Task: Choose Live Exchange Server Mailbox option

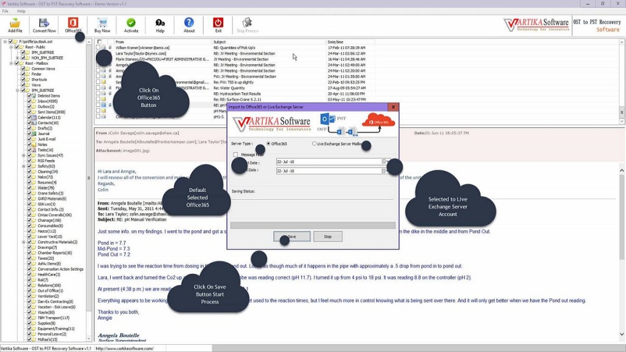Action: pyautogui.click(x=314, y=144)
